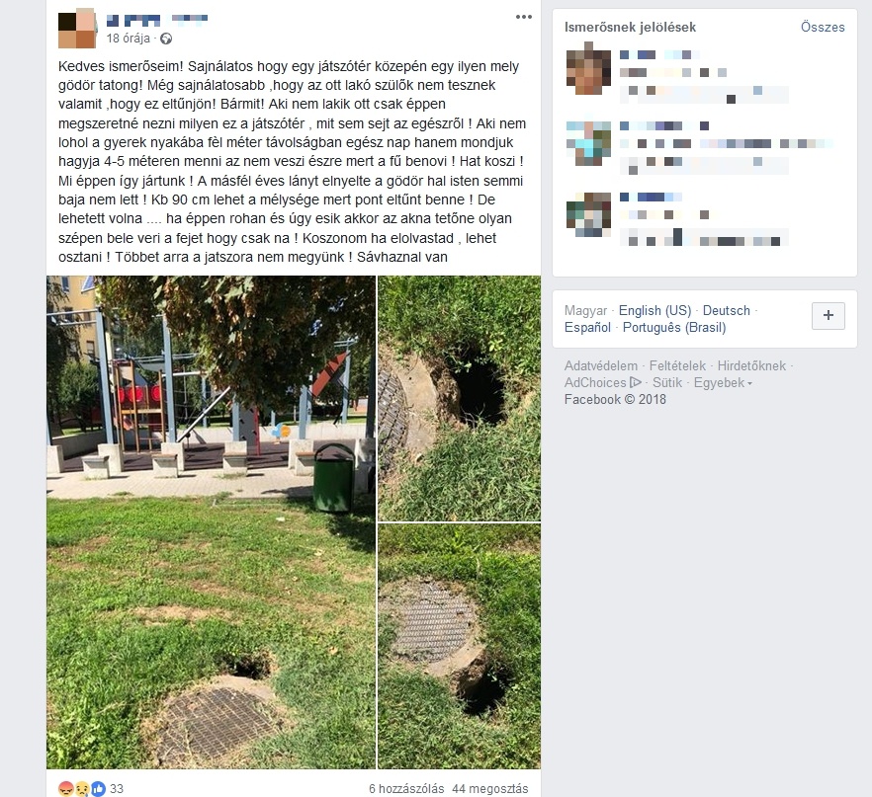The image size is (872, 797).
Task: Open the large playground photo
Action: click(212, 522)
